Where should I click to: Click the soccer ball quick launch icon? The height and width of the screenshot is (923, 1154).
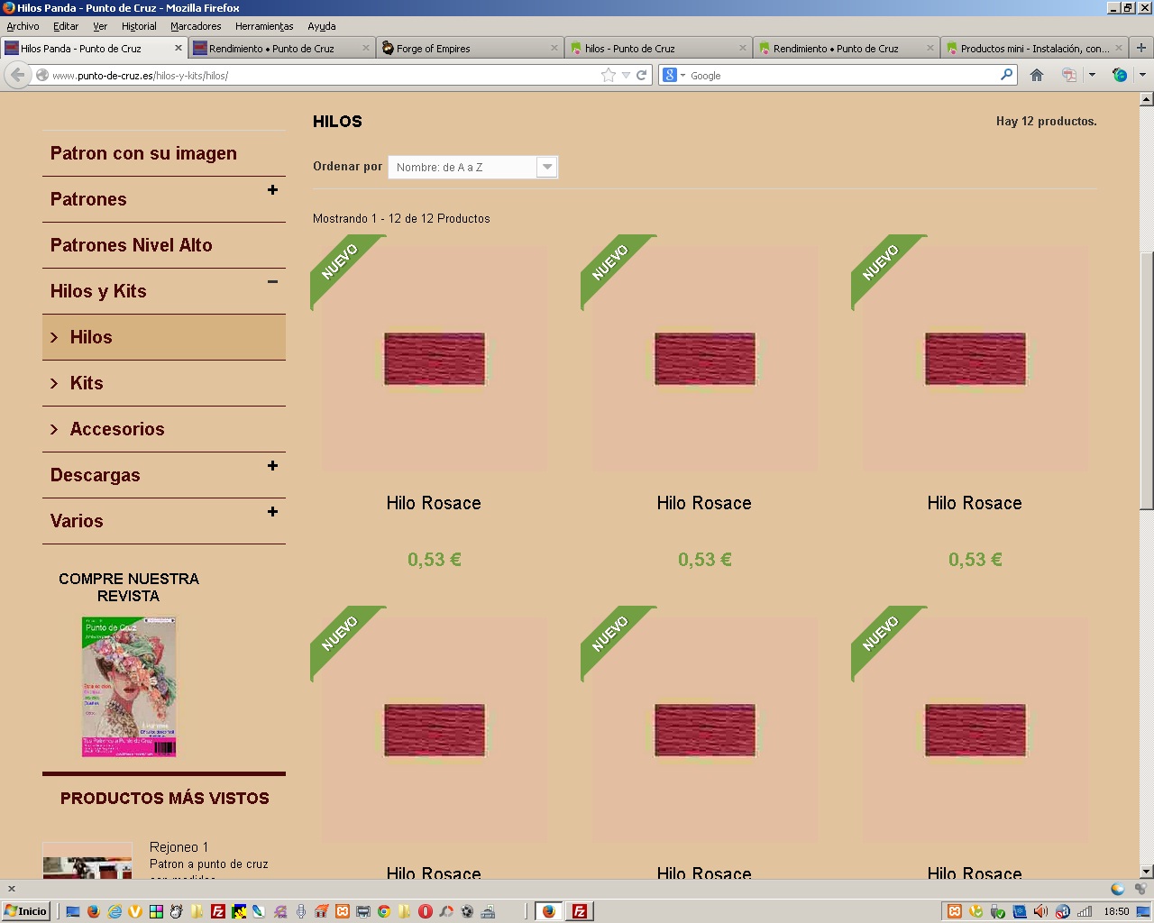(x=467, y=911)
